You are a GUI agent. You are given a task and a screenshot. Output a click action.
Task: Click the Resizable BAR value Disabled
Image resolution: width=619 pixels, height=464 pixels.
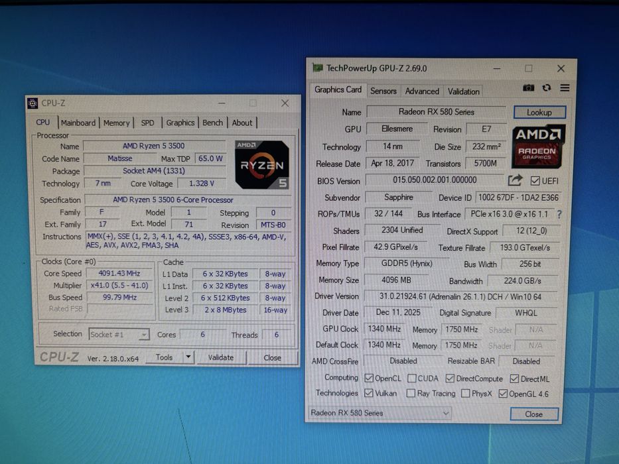526,361
